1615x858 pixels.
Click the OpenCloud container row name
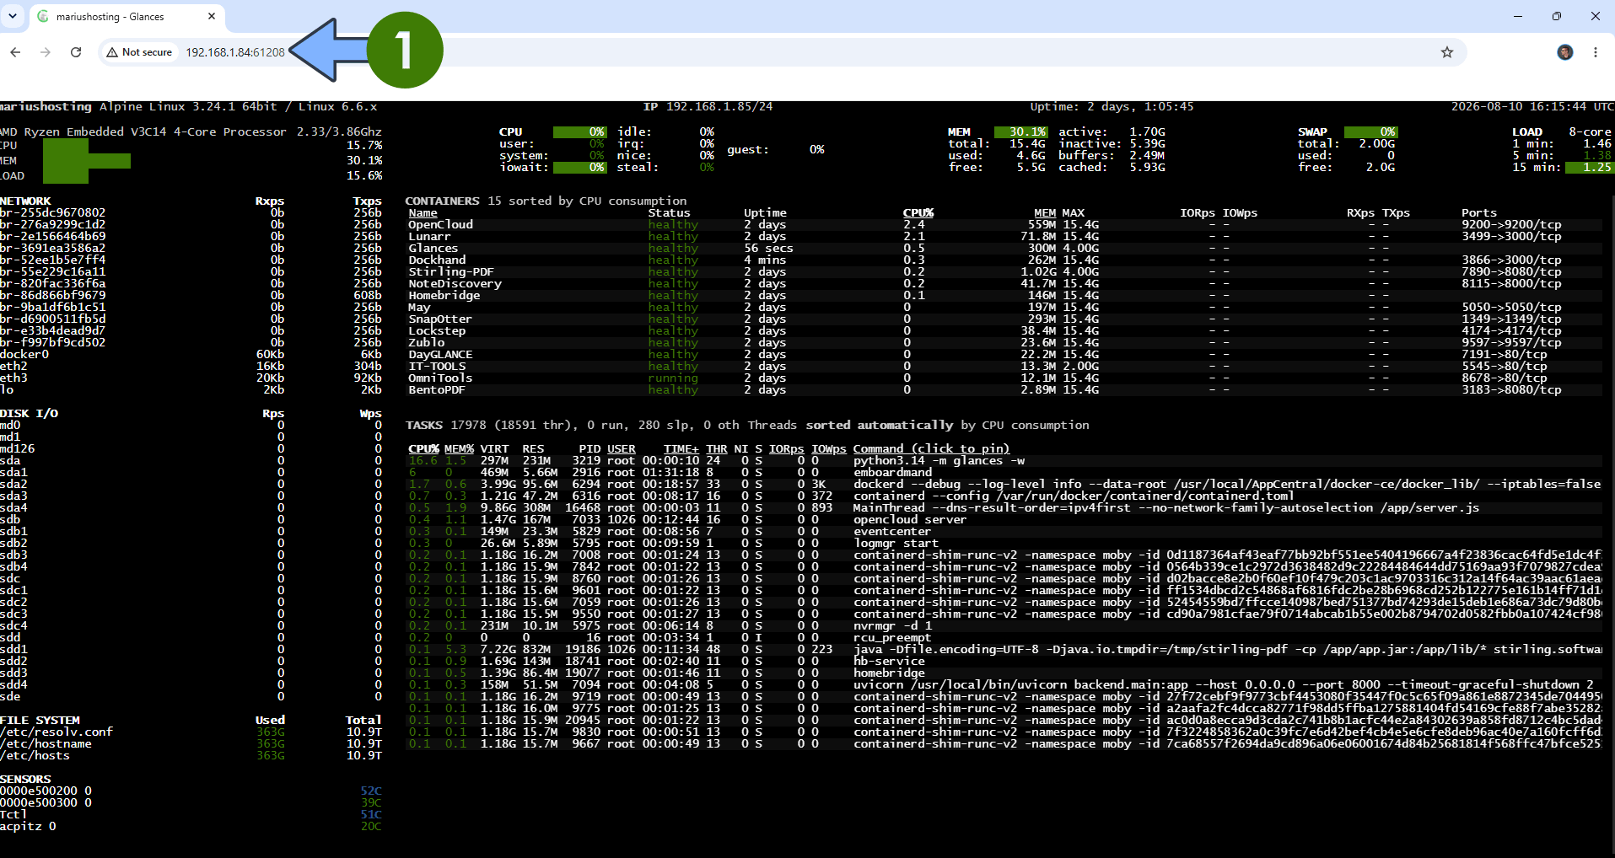click(441, 225)
